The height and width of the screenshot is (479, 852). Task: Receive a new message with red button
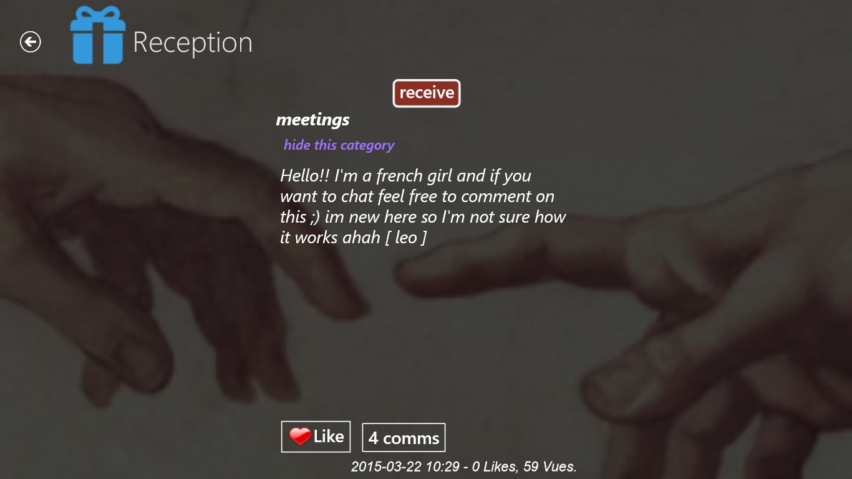[x=427, y=93]
